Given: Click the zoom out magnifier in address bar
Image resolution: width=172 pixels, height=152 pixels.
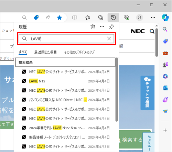Looking at the screenshot, I should 24,18.
